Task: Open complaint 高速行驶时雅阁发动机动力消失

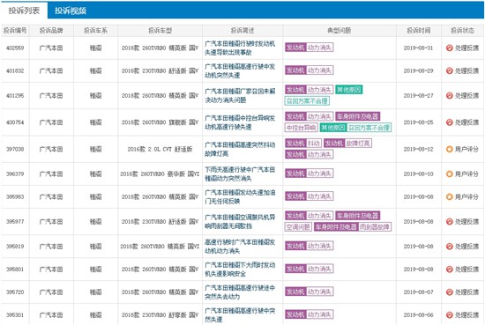Action: click(240, 247)
